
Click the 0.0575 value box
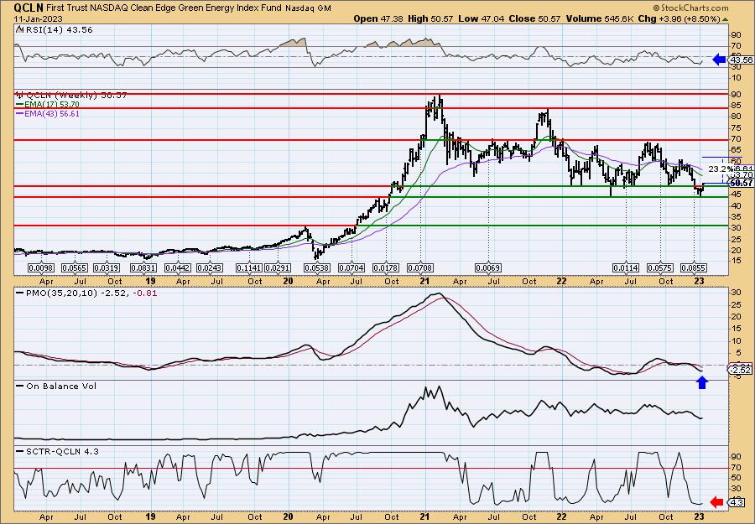[x=659, y=268]
